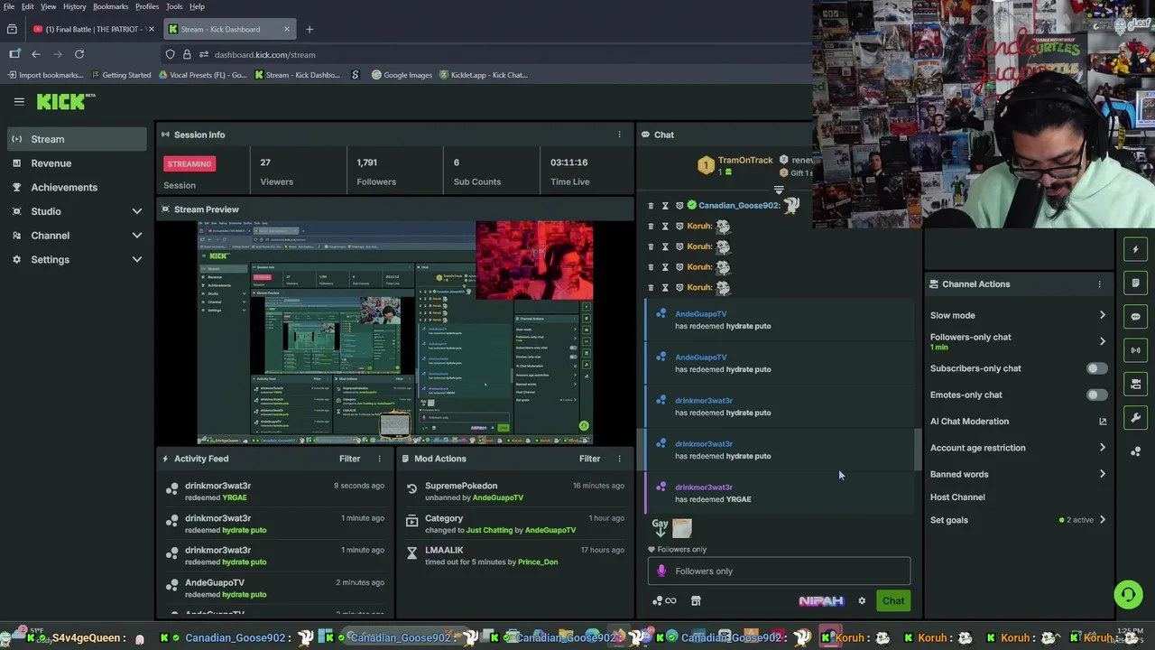Delete Canadian_Goose902's chat message
The height and width of the screenshot is (650, 1155).
[651, 206]
